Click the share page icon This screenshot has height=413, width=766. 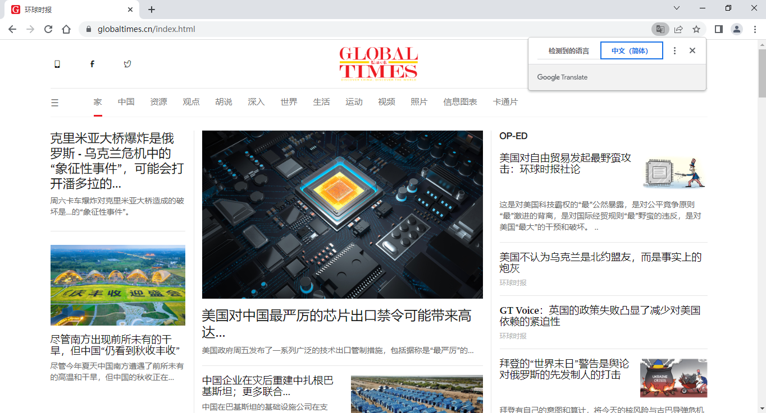pyautogui.click(x=678, y=29)
